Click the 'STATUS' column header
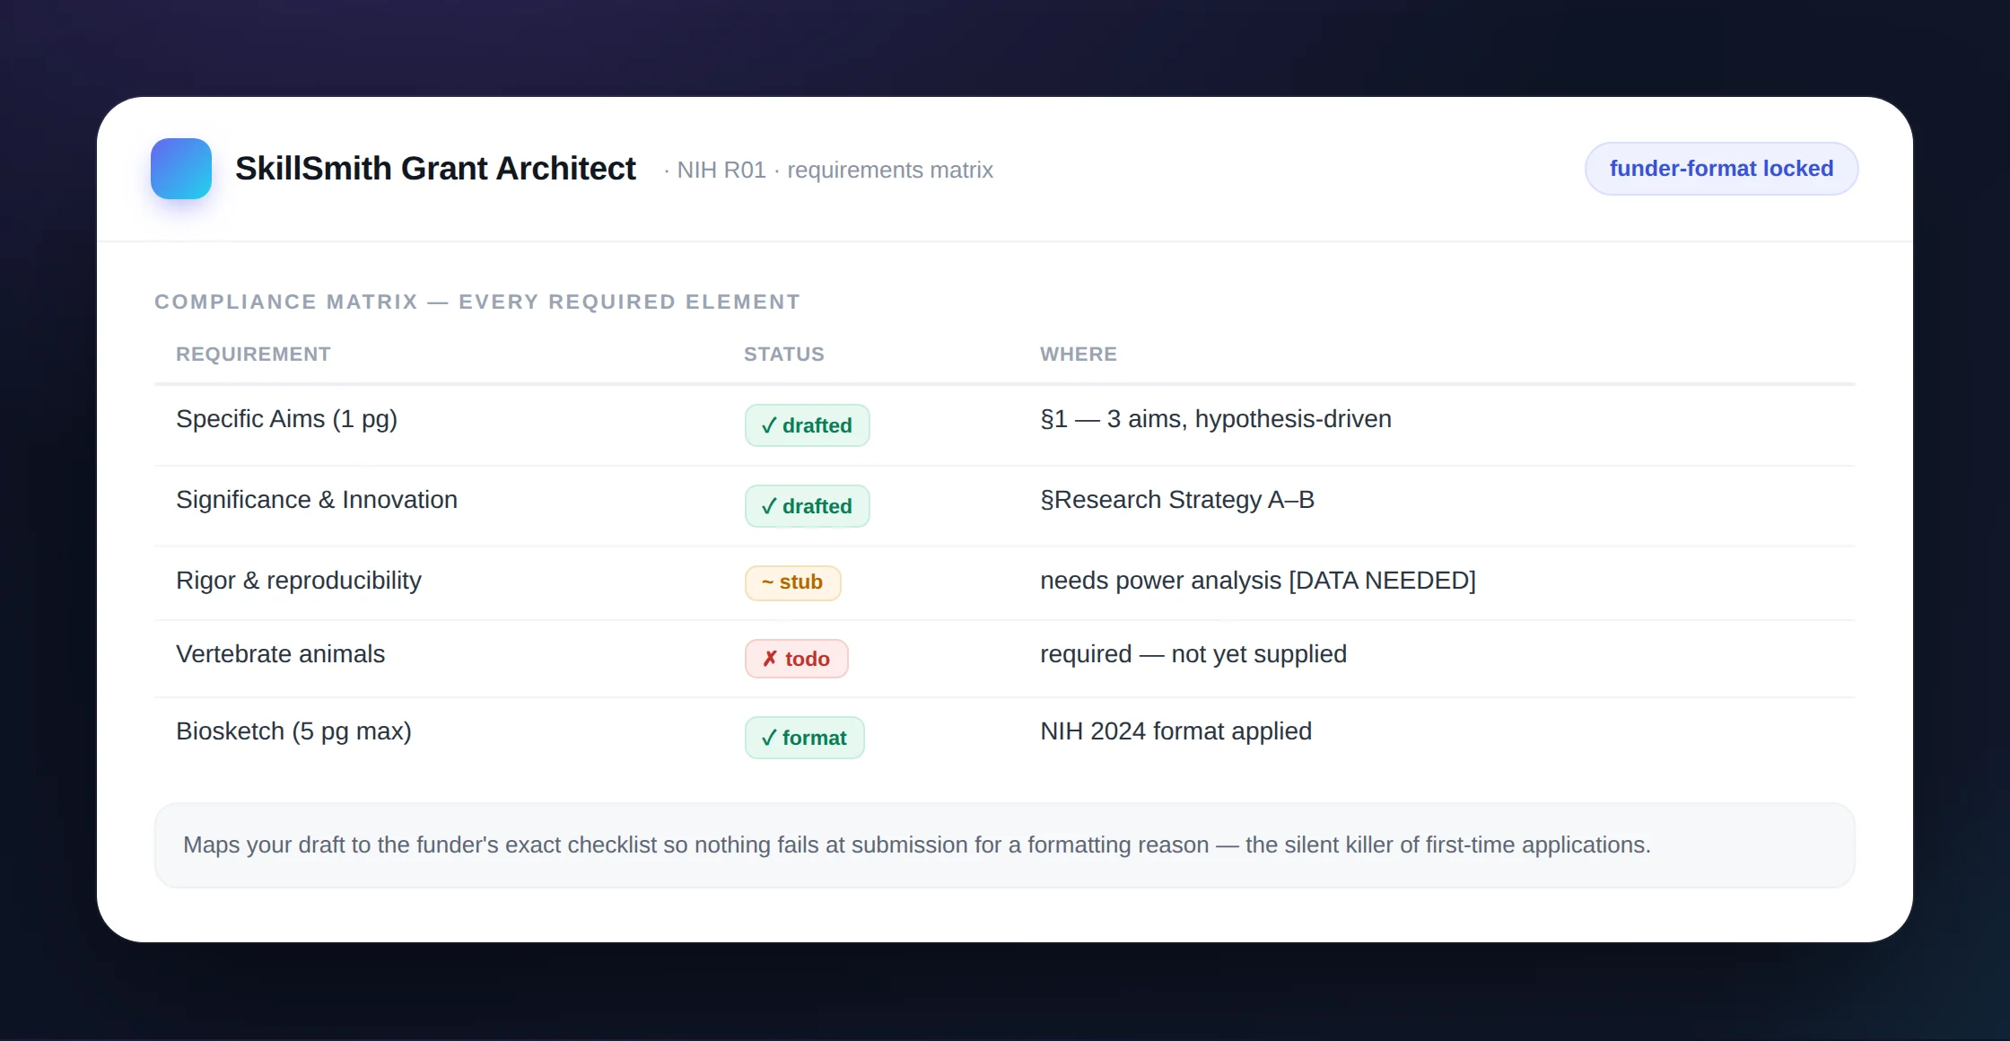The image size is (2010, 1041). (784, 354)
